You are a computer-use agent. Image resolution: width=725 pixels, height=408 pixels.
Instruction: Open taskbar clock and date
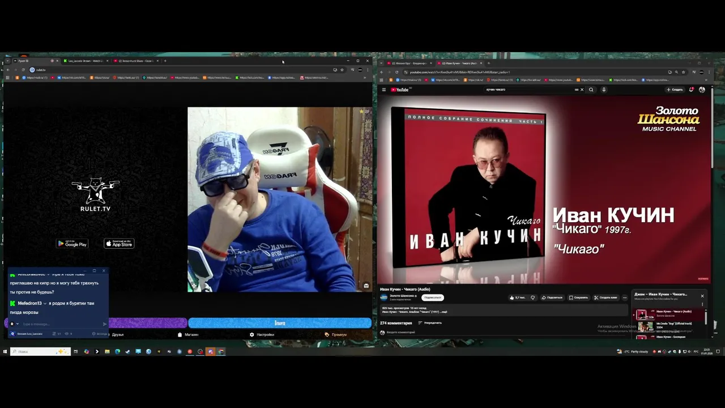pos(706,351)
